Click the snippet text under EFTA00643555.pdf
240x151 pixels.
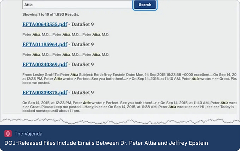pyautogui.click(x=66, y=34)
